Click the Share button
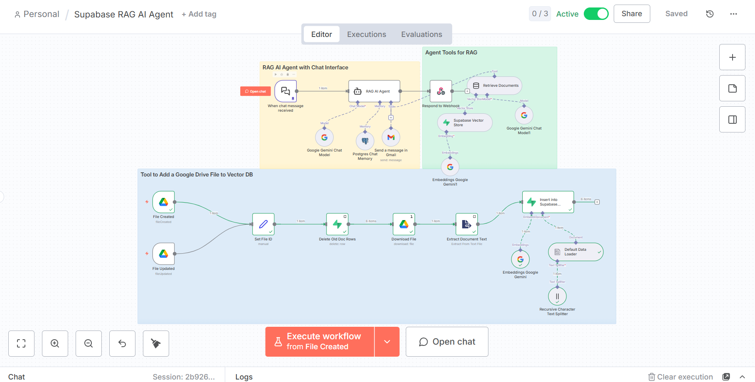 click(632, 13)
